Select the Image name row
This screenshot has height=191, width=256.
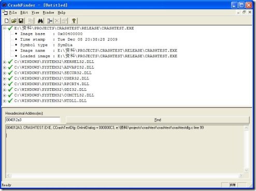98,51
